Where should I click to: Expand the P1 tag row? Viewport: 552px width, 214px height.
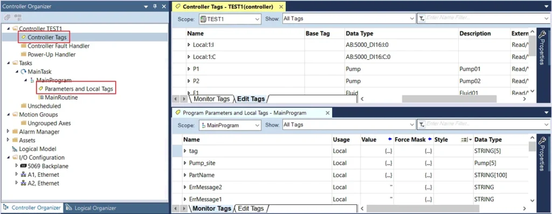coord(189,69)
